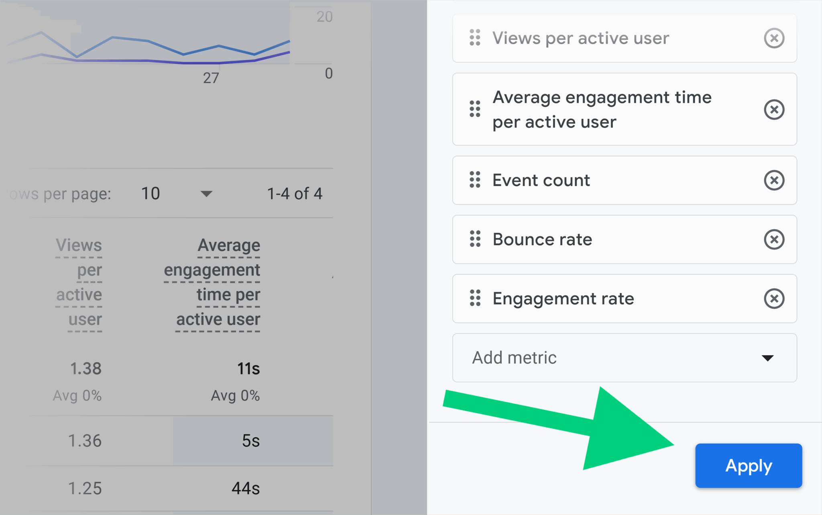Remove the Views per active user metric
Screen dimensions: 822x515
(x=774, y=38)
